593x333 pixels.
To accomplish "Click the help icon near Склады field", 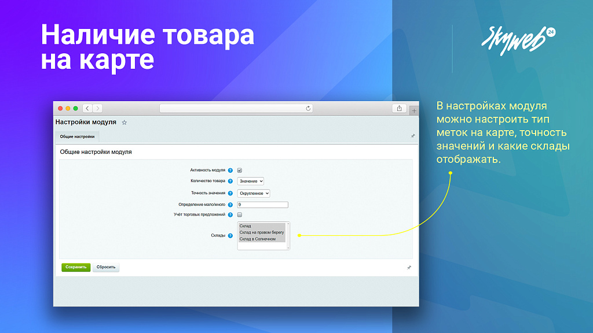I will pos(230,235).
